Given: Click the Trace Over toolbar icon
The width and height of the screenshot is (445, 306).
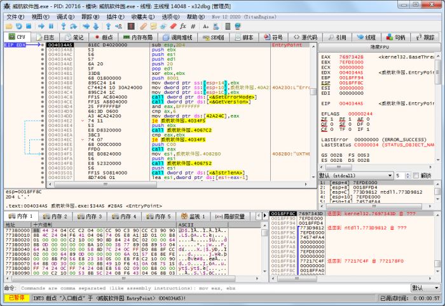Looking at the screenshot, I should point(96,27).
